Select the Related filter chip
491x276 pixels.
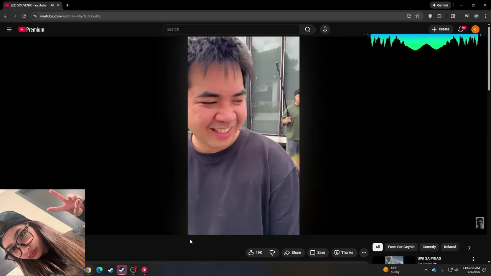point(450,247)
